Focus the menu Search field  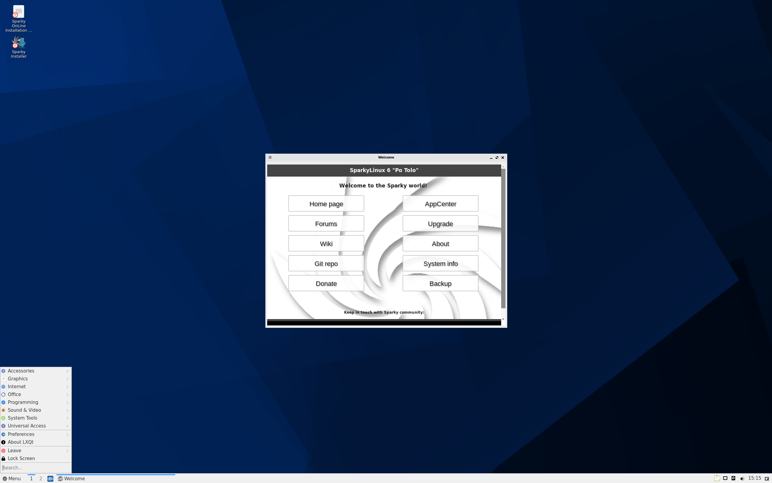tap(35, 468)
